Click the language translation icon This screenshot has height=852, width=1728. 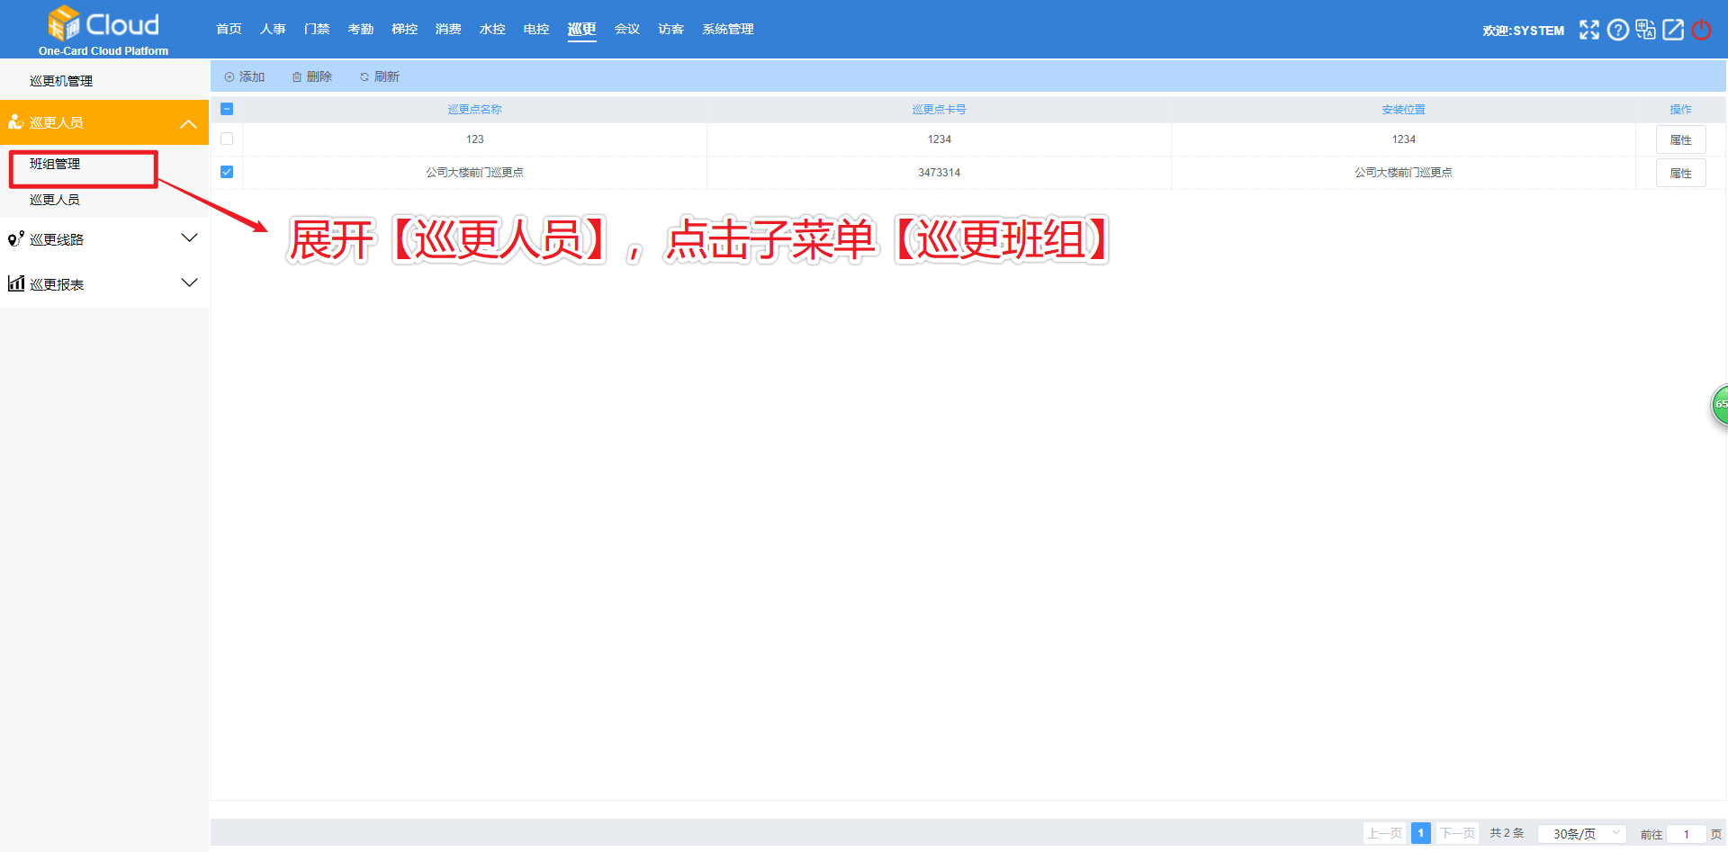[1645, 30]
